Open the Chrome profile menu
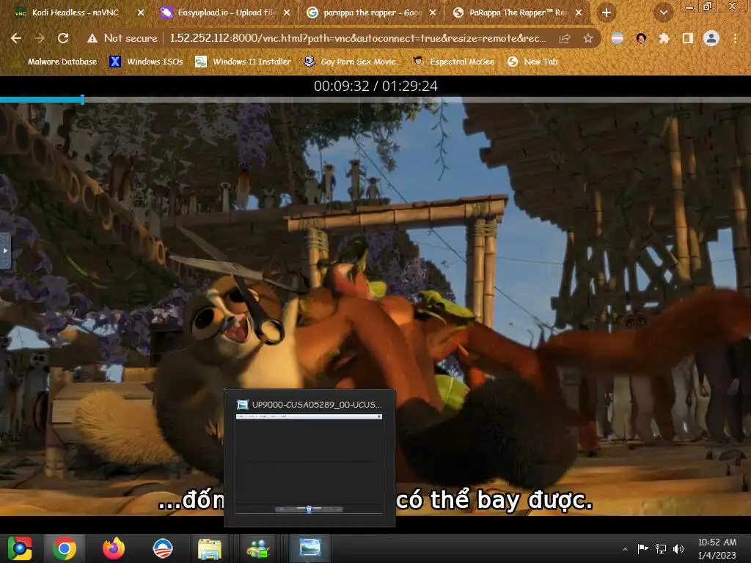The image size is (751, 563). [x=711, y=38]
